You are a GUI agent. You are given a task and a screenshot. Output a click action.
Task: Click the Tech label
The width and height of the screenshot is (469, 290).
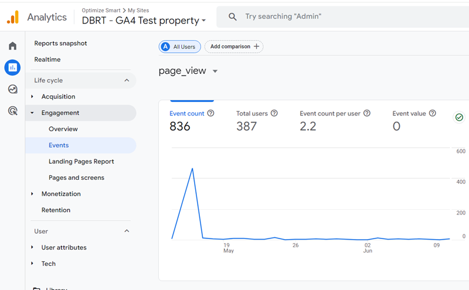[49, 264]
